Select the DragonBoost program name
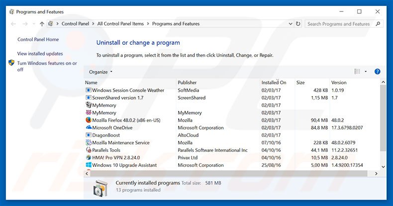The image size is (393, 206). (106, 135)
